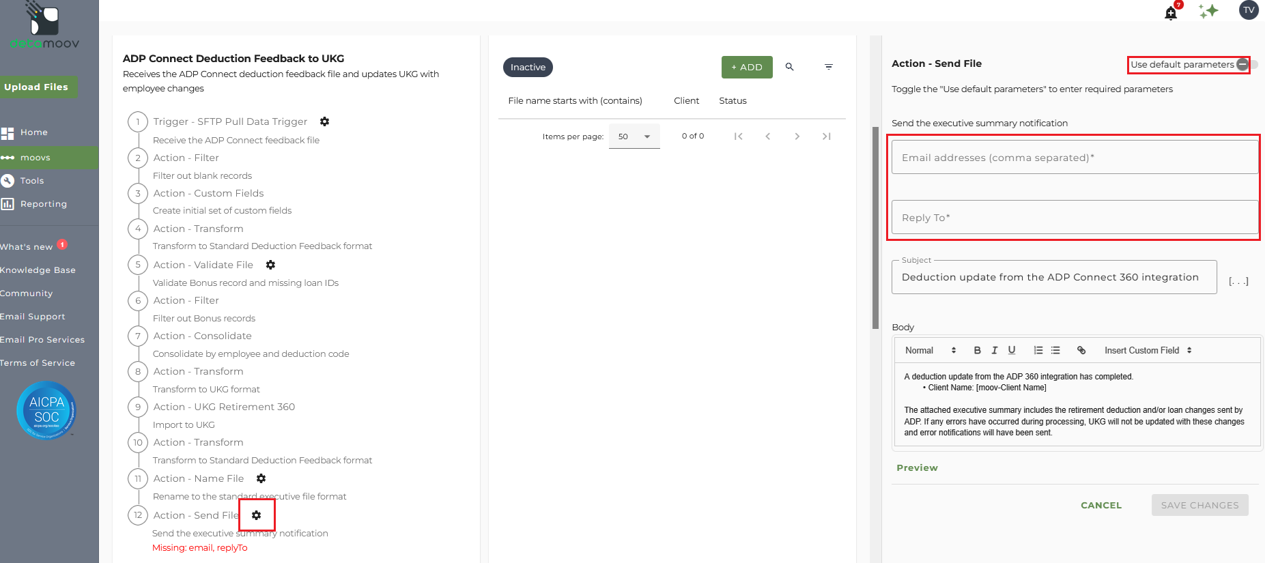
Task: Open settings gear for Validate File action
Action: (270, 265)
